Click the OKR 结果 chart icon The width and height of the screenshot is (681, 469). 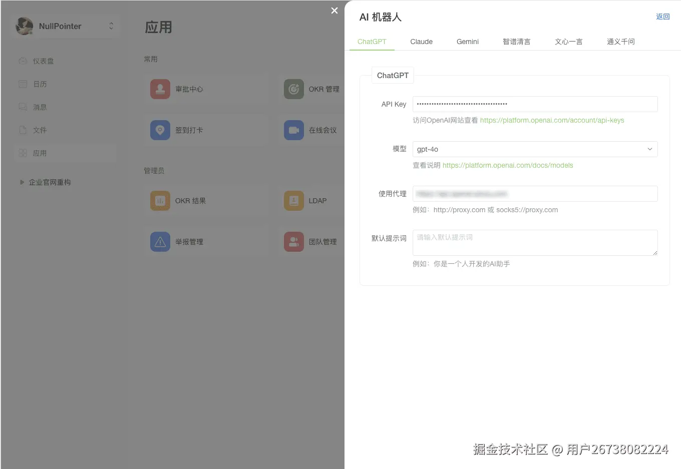[x=160, y=201]
